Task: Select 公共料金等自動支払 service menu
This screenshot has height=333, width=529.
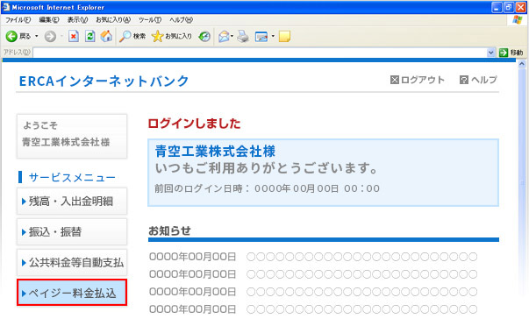Action: tap(72, 263)
